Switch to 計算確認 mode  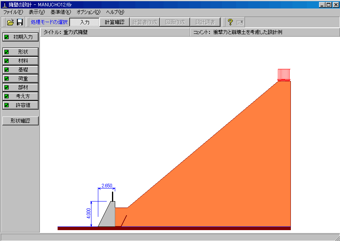114,22
